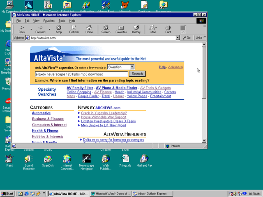This screenshot has height=197, width=263.
Task: Open the Help menu
Action: click(x=72, y=21)
